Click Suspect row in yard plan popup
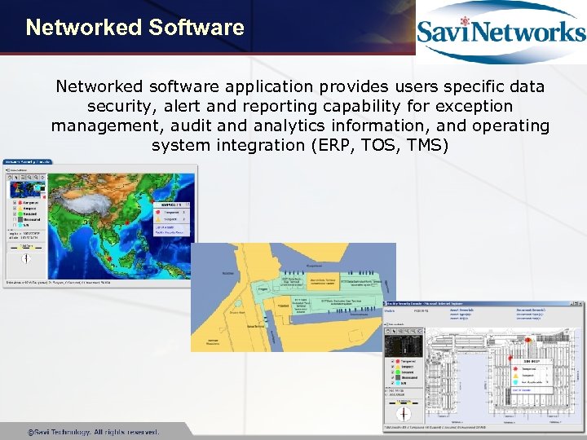 click(x=531, y=376)
